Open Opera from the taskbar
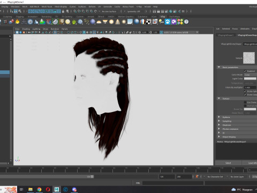257x193 pixels. 48,189
